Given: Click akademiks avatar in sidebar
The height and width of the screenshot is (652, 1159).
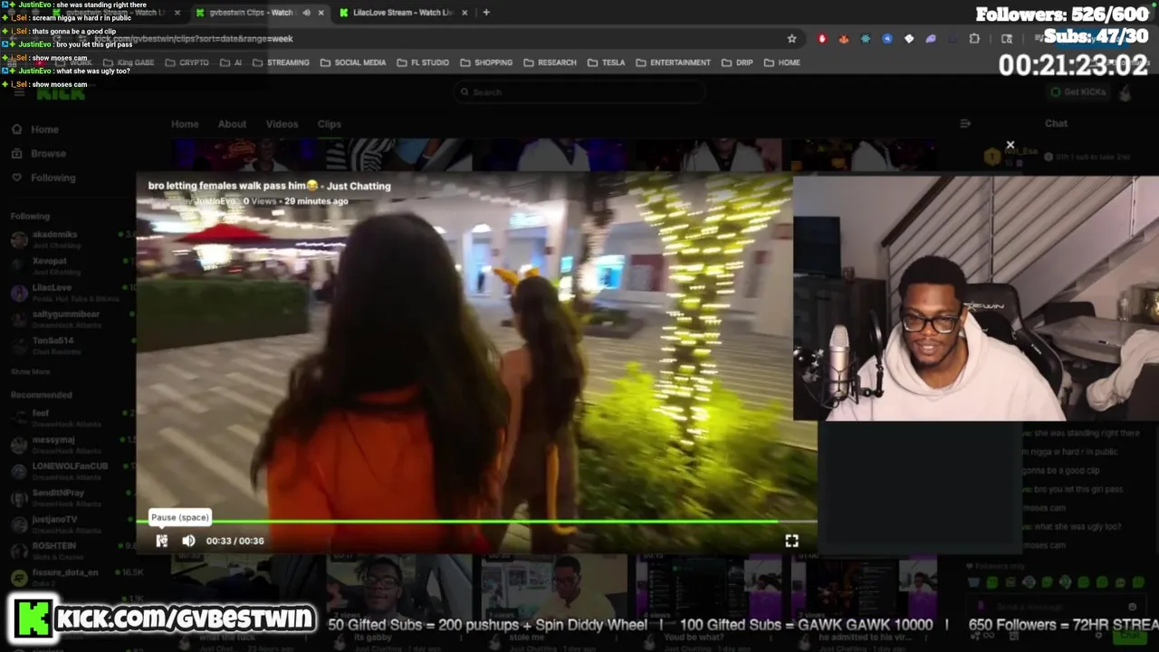Looking at the screenshot, I should tap(19, 240).
